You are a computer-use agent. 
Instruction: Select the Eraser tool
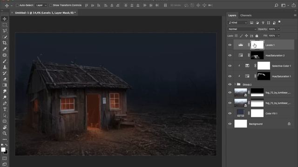5,79
